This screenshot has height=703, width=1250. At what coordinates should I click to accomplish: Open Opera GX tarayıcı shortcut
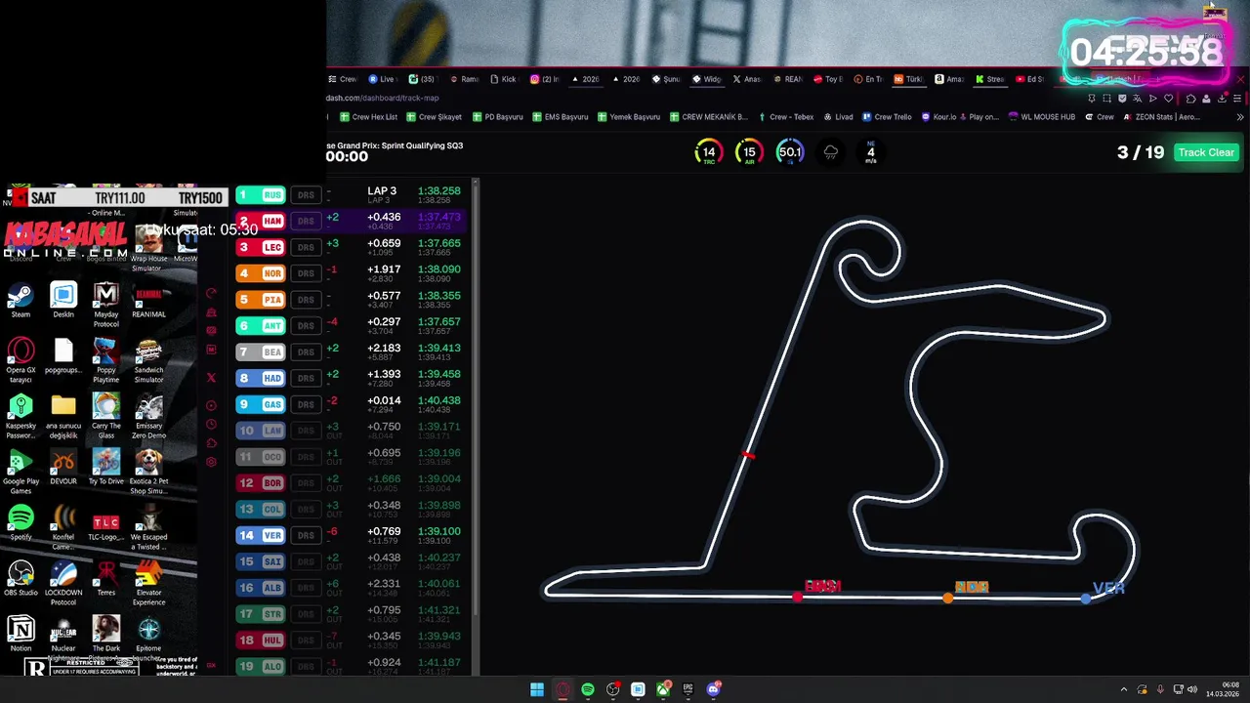[21, 360]
